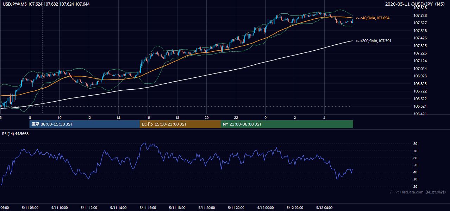Image resolution: width=450 pixels, height=211 pixels.
Task: Click the 5/11 20:00 time label
Action: click(x=207, y=208)
